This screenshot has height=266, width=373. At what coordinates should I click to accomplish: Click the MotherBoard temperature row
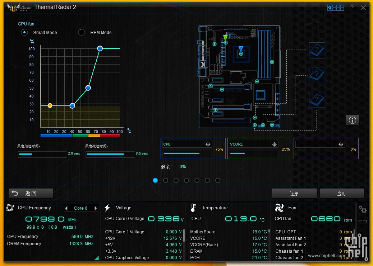(229, 232)
